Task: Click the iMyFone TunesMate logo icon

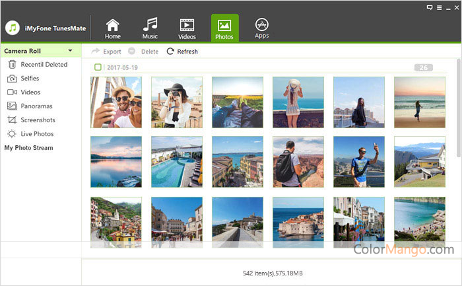Action: (x=12, y=28)
